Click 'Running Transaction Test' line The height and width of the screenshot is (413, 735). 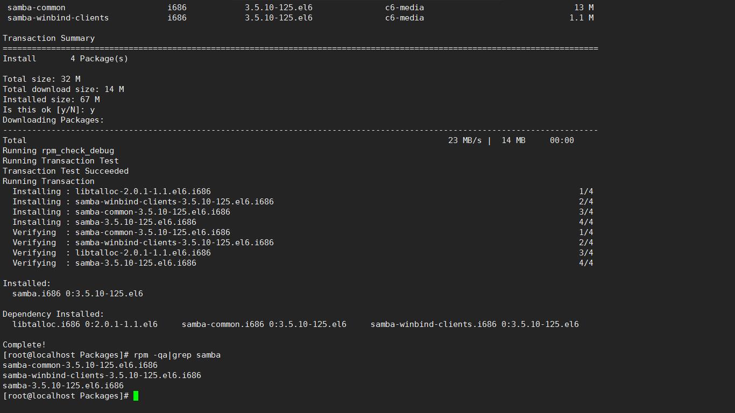[61, 161]
